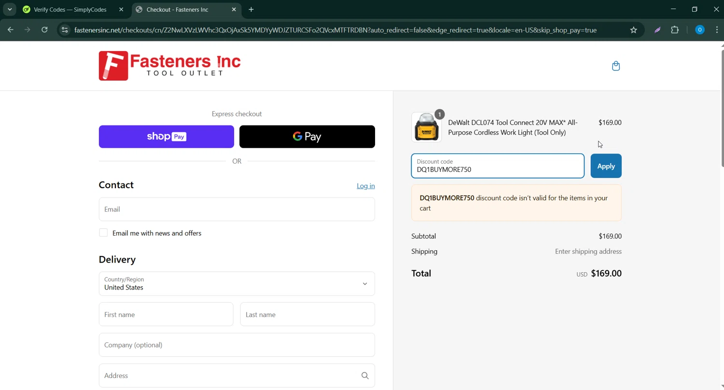Open a new browser tab
Image resolution: width=724 pixels, height=390 pixels.
251,10
